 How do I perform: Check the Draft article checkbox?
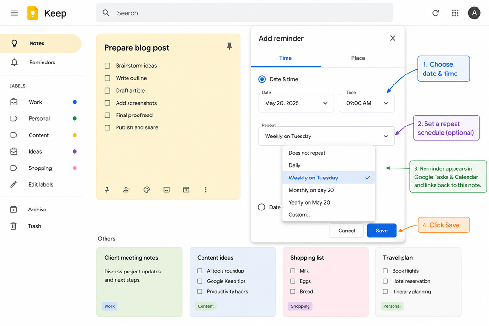pyautogui.click(x=107, y=90)
